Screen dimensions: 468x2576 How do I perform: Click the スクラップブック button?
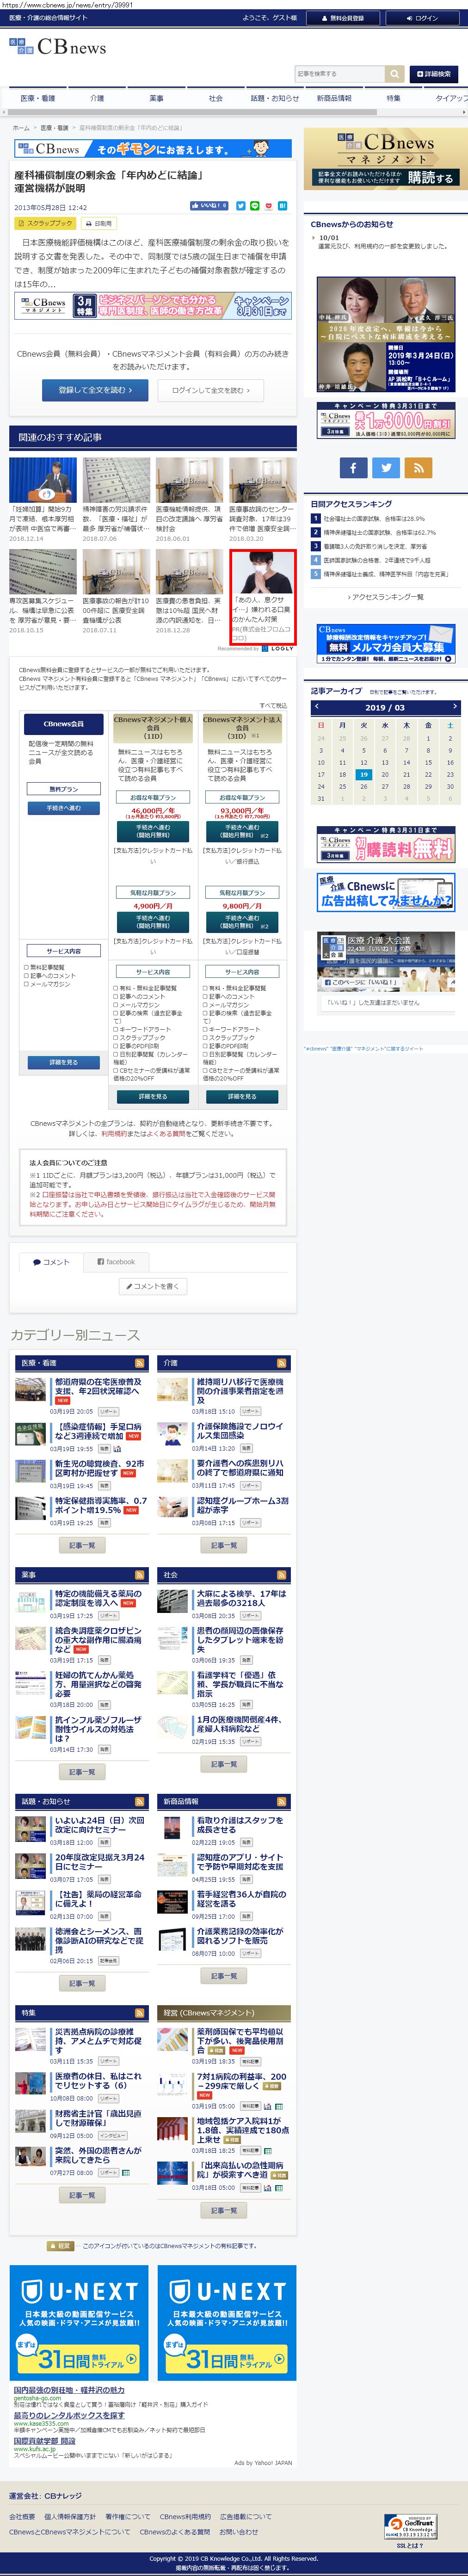(x=46, y=224)
